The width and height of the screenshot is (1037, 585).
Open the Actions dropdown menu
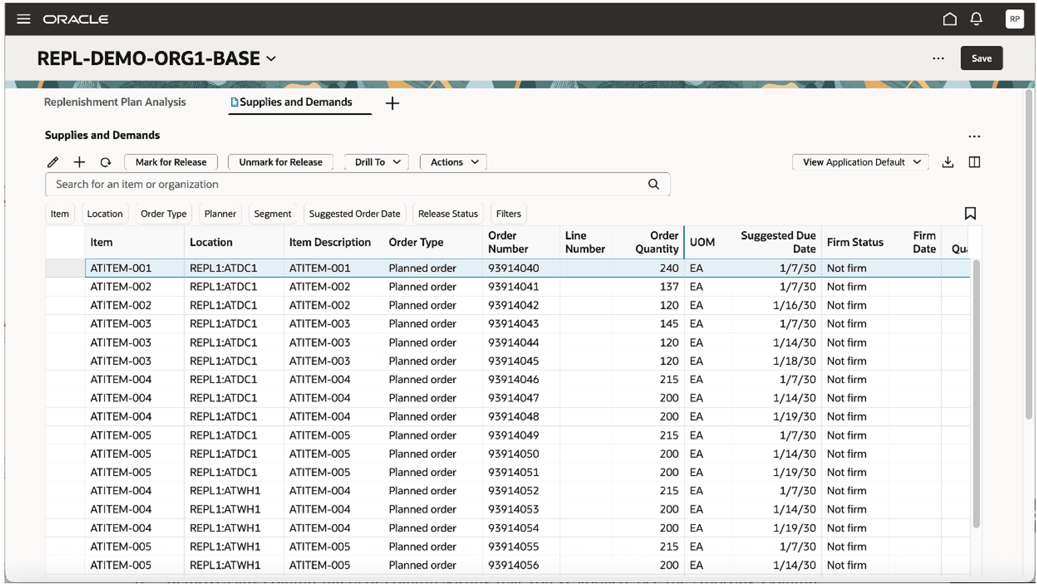[x=453, y=162]
